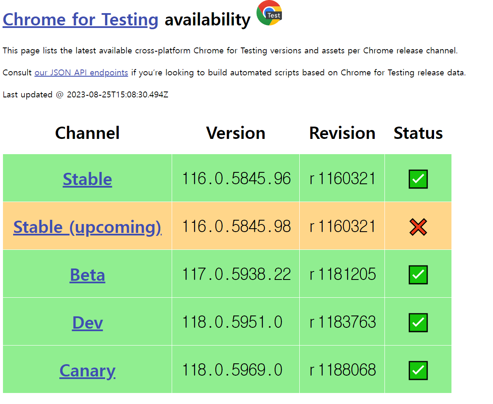
Task: Open the our JSON API endpoints link
Action: [81, 72]
